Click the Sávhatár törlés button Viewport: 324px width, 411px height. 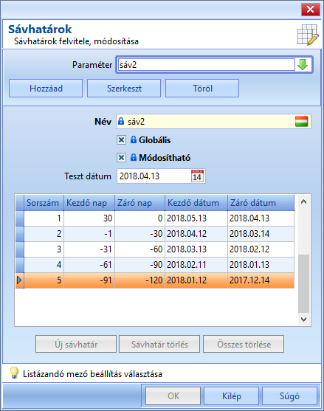click(x=159, y=344)
